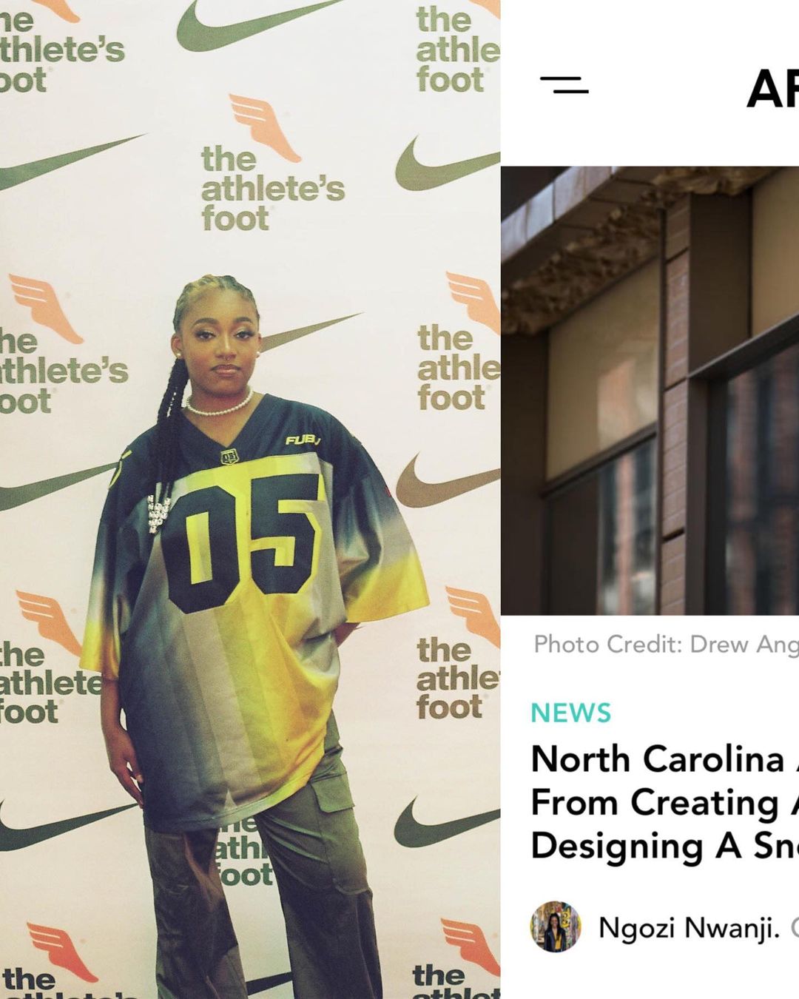
Task: Open the North Carolina article headline
Action: point(664,802)
